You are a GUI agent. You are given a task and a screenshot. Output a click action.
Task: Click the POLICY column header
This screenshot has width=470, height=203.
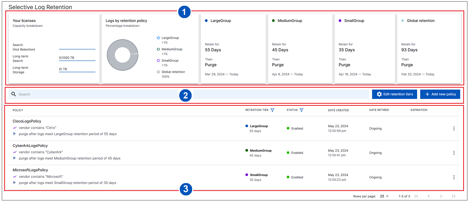click(x=18, y=110)
